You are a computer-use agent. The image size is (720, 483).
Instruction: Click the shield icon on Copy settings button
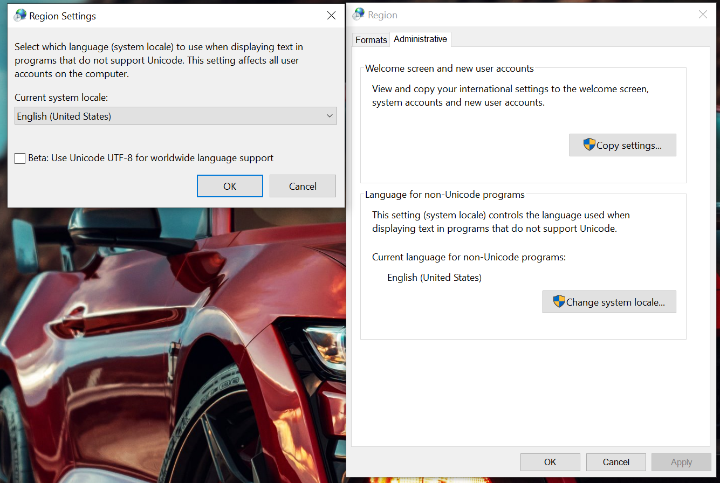[589, 144]
